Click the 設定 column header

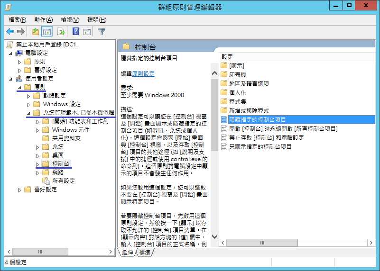coord(297,57)
